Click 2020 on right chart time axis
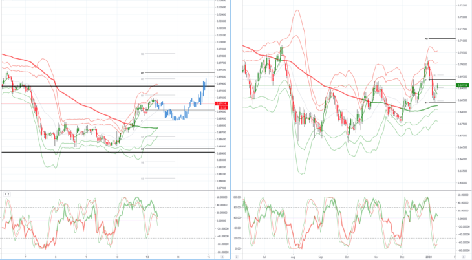 tap(428, 257)
